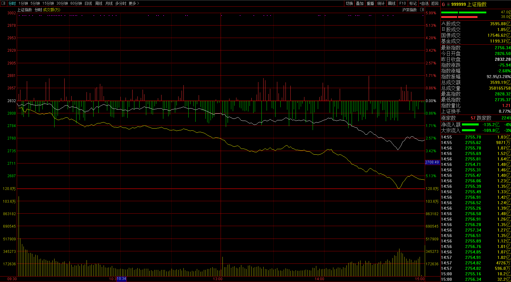Click the 上证指数 chart title label
Screen dimensions: 511x282
click(24, 10)
